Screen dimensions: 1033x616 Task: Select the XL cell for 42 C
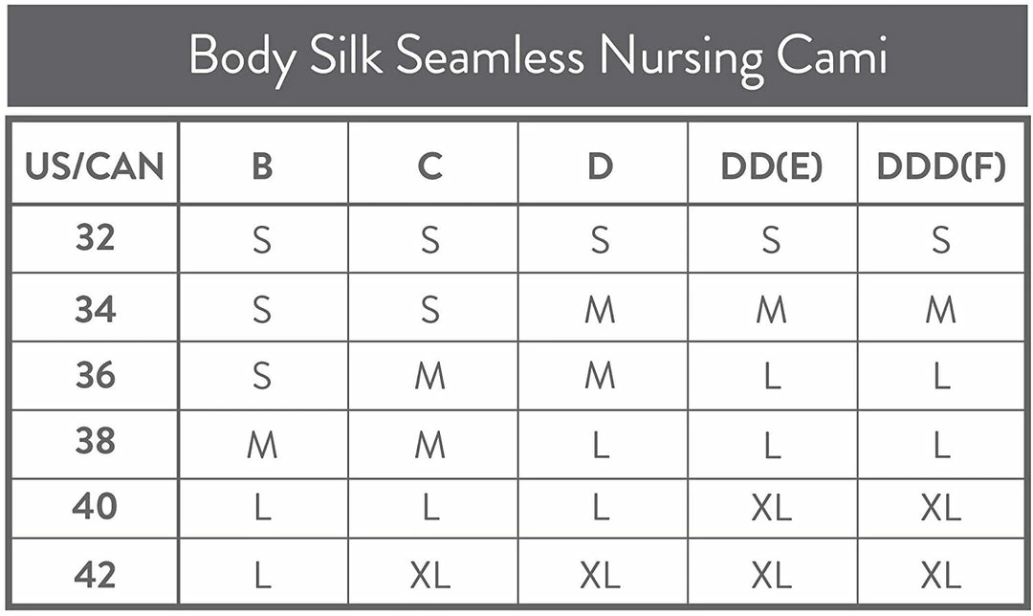click(430, 575)
